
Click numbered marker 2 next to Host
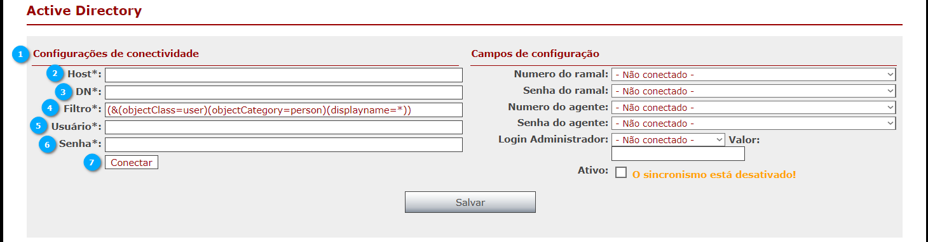pos(55,73)
